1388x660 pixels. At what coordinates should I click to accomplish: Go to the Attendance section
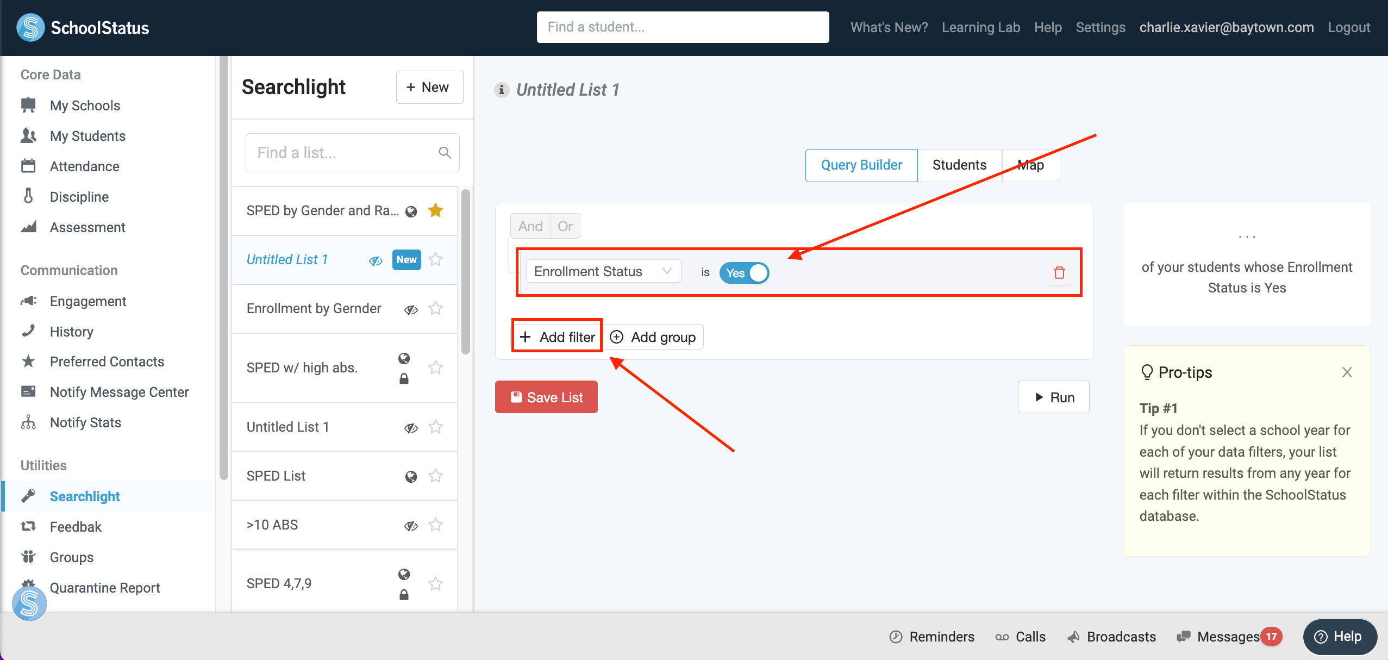[x=84, y=166]
